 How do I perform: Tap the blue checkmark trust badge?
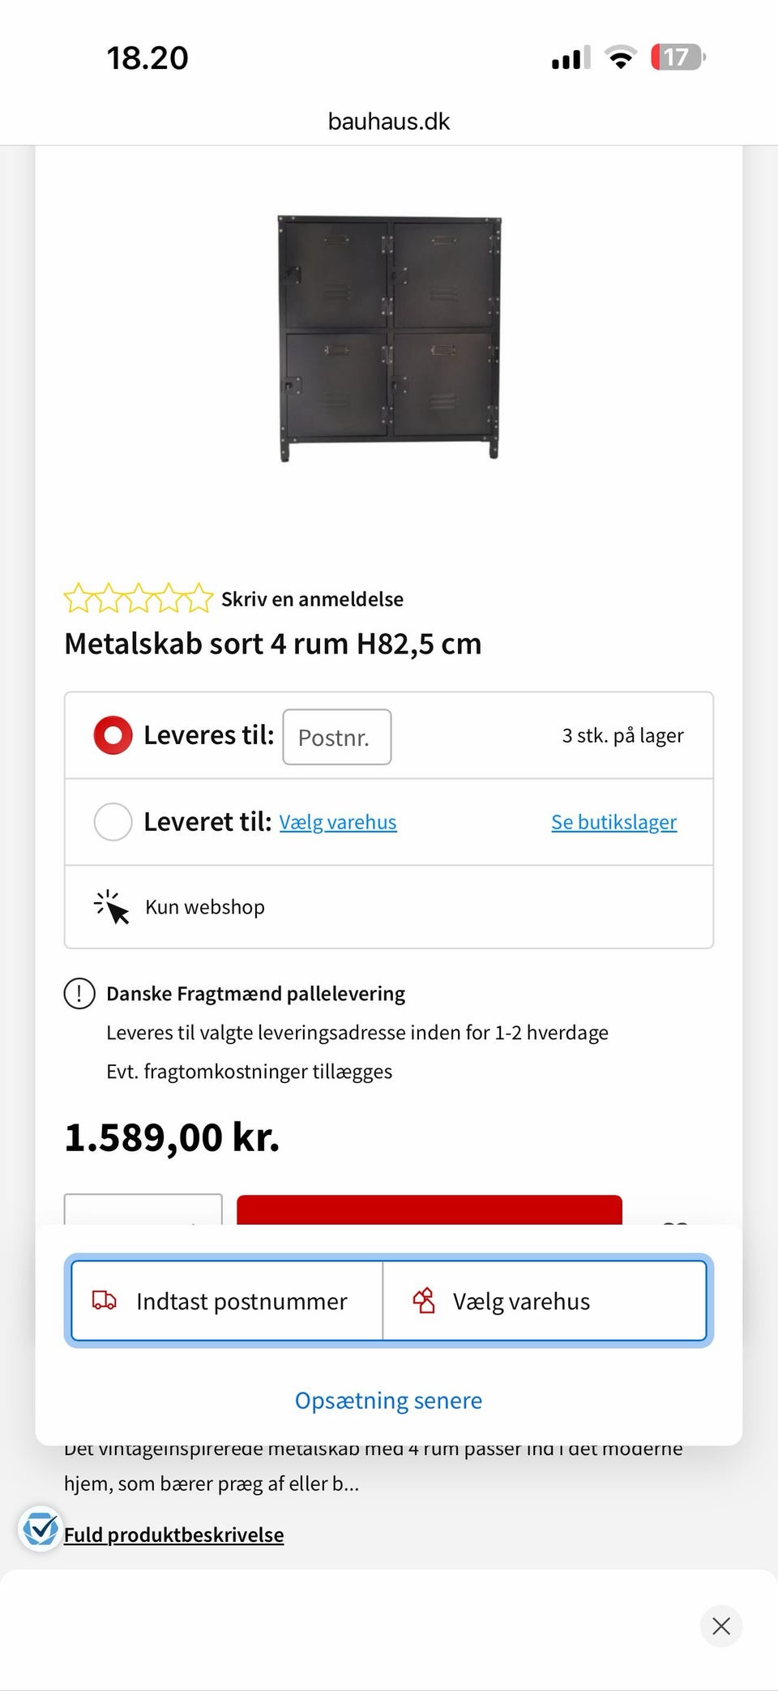[x=40, y=1530]
